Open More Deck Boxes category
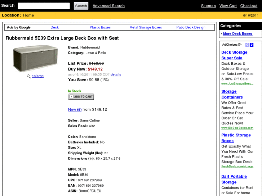The image size is (262, 196). 237,34
